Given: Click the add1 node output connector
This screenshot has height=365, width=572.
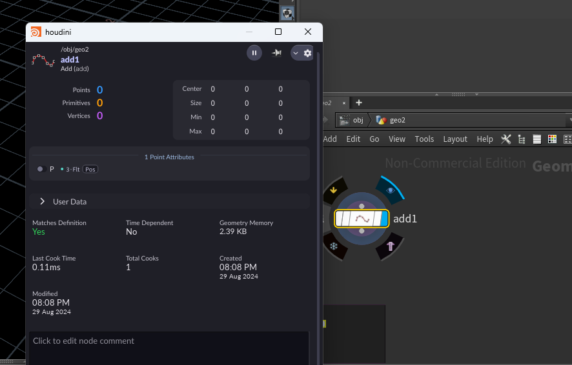Looking at the screenshot, I should [362, 231].
